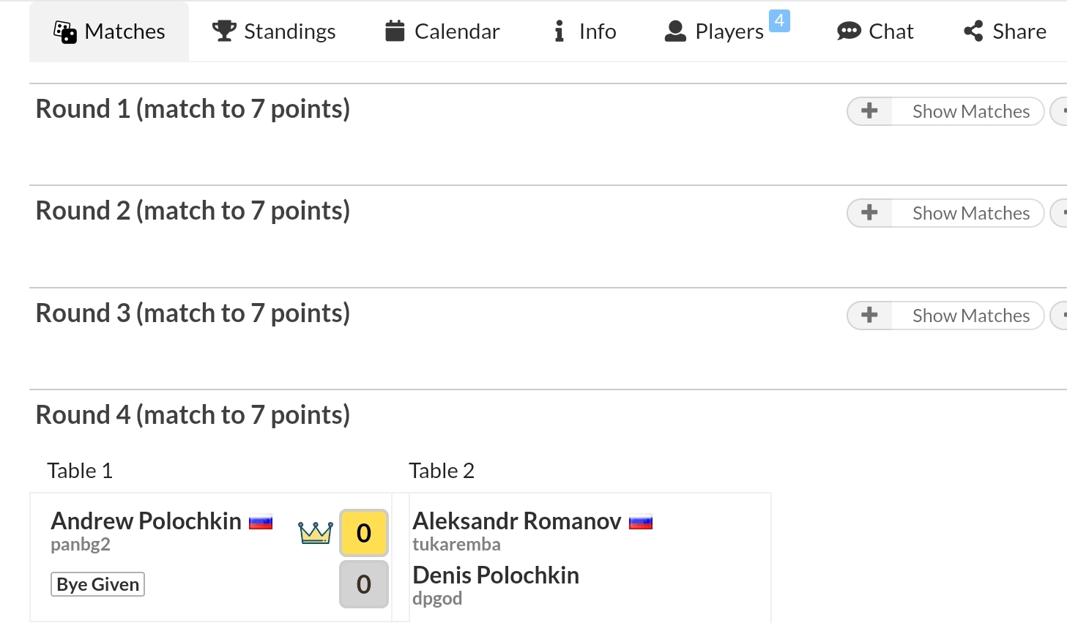Click the Share network icon

point(973,31)
